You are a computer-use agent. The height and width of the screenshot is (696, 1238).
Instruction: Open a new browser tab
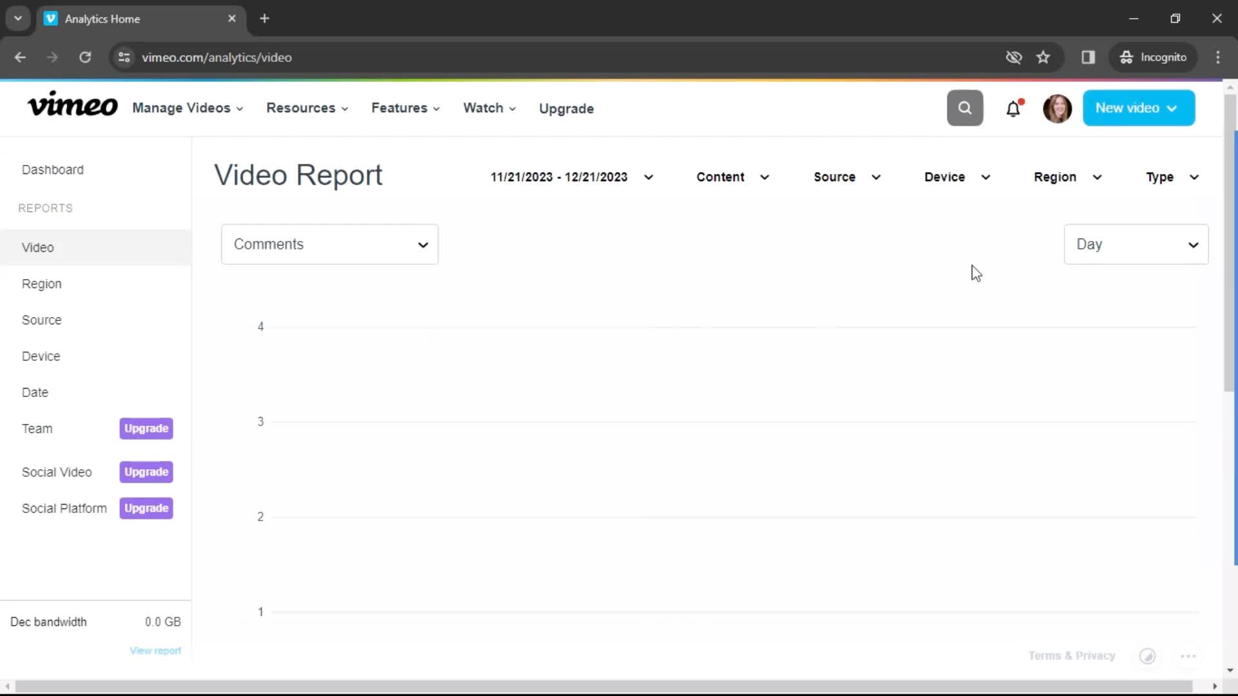pos(264,19)
